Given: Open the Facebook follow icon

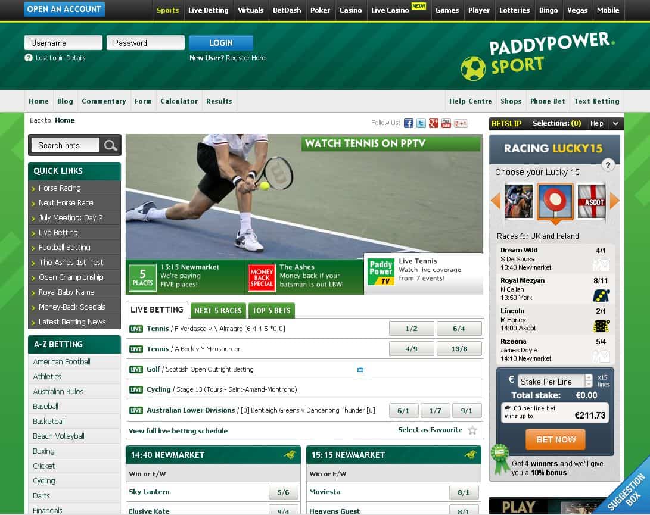Looking at the screenshot, I should click(408, 123).
